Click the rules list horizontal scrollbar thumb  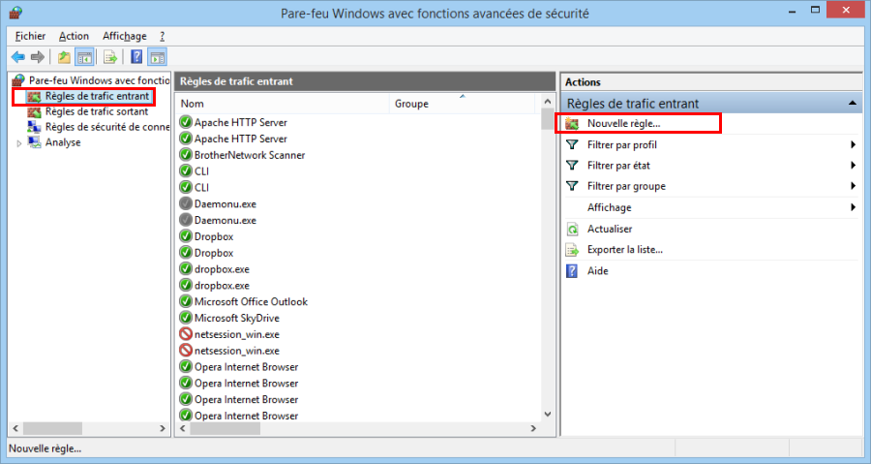pos(225,428)
